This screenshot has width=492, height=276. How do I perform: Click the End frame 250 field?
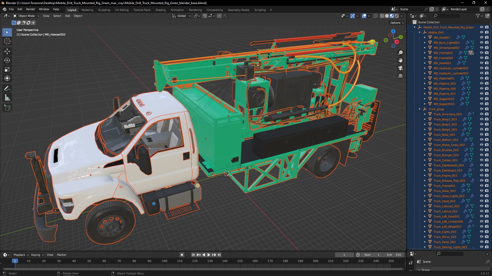[394, 255]
